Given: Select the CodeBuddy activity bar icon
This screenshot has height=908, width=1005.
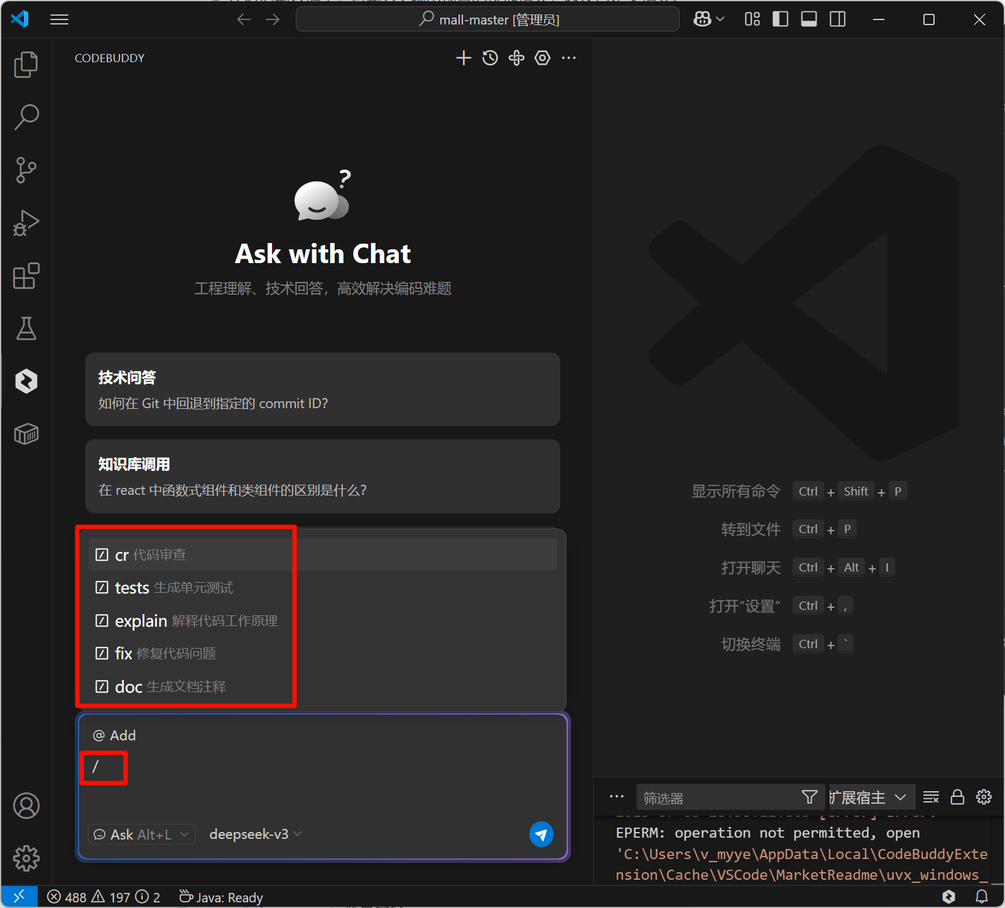Looking at the screenshot, I should click(x=26, y=381).
